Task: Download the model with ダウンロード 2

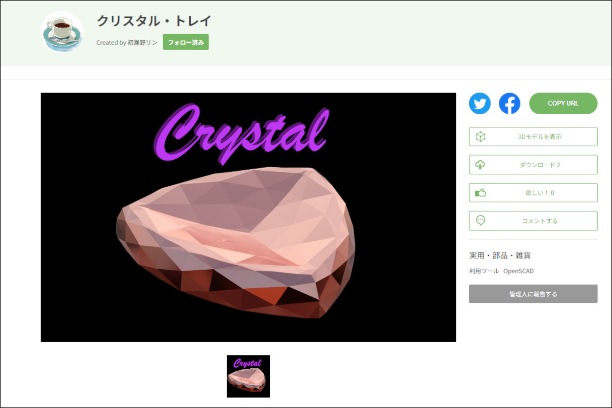Action: click(533, 165)
